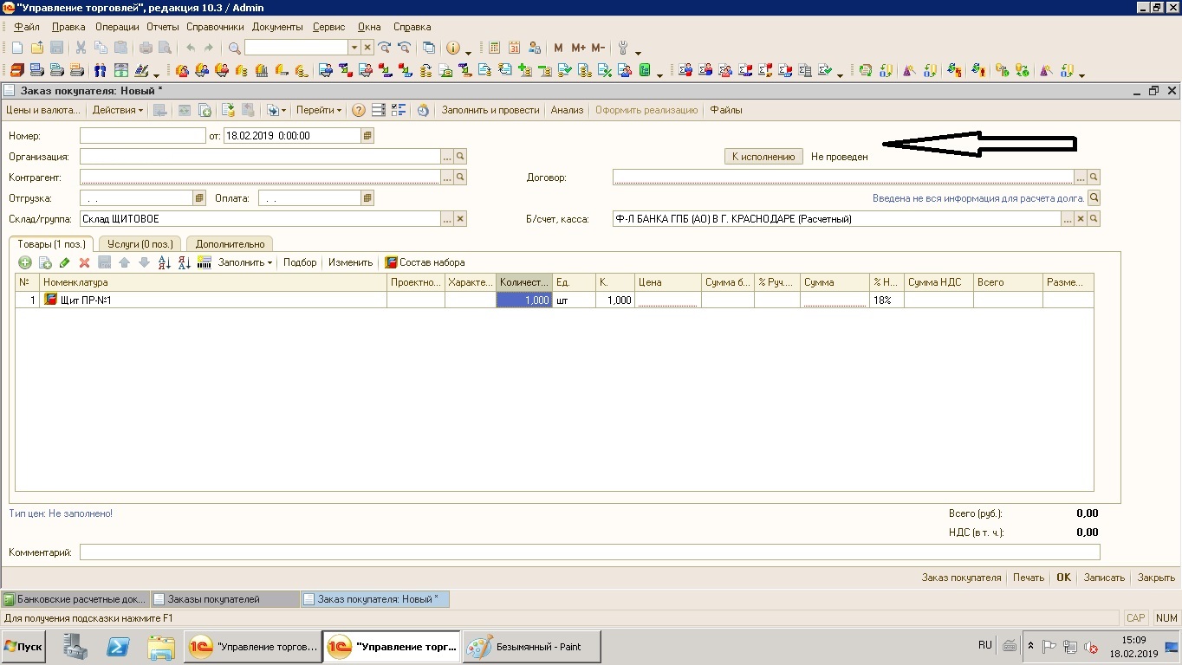1182x665 pixels.
Task: Switch to Paint in the Windows taskbar
Action: 530,647
